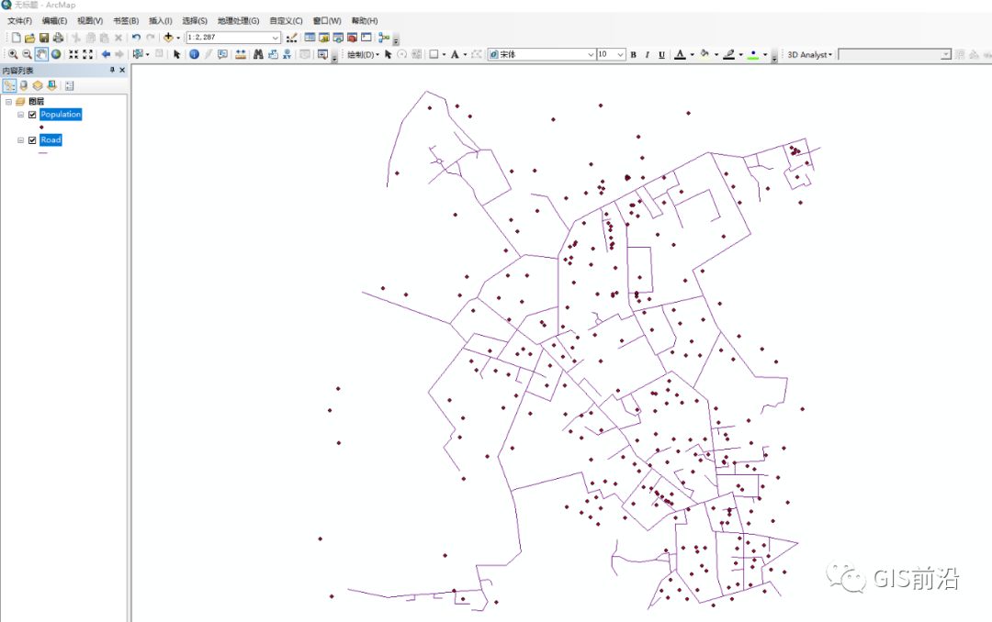The image size is (992, 622).
Task: Switch to List By Visibility view
Action: coord(38,85)
